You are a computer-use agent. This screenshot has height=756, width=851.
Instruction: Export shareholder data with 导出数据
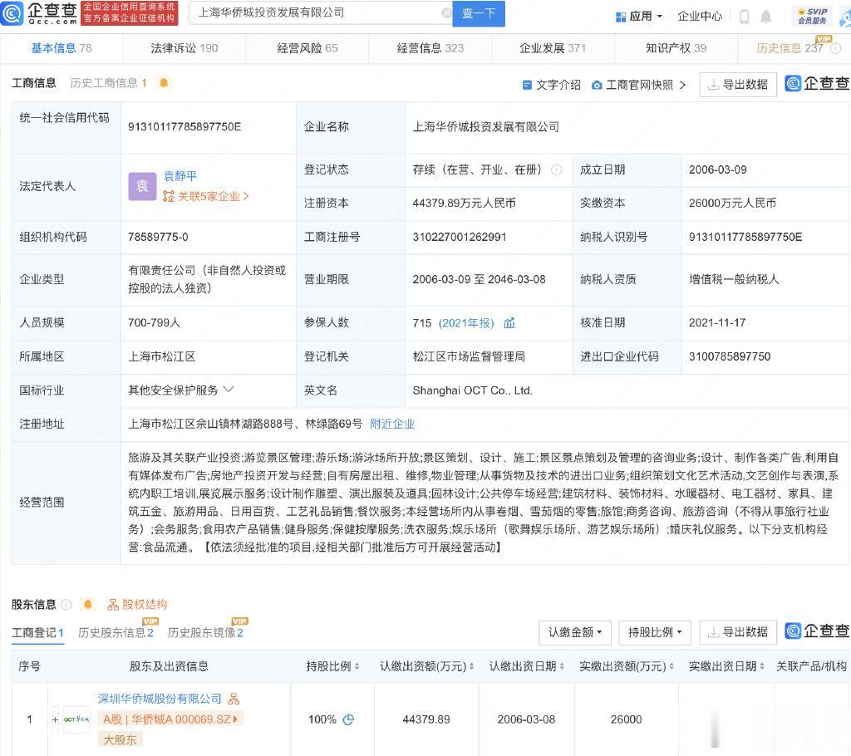point(738,632)
